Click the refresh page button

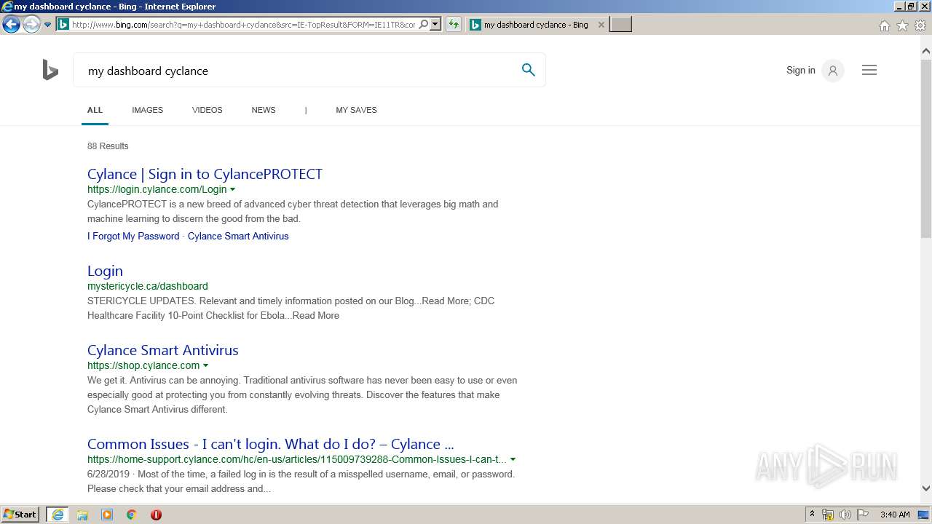[x=454, y=24]
